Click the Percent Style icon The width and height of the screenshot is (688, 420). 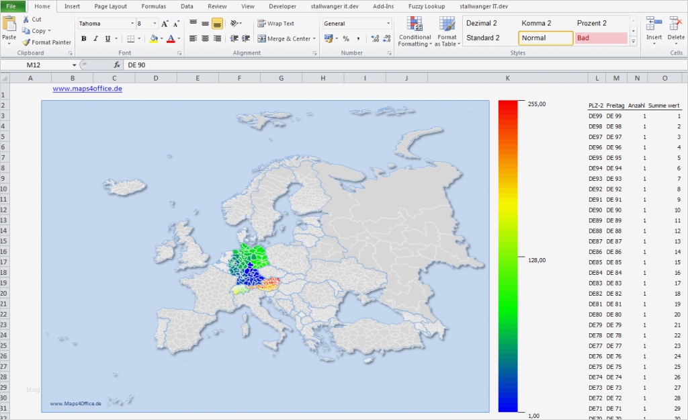pyautogui.click(x=346, y=39)
